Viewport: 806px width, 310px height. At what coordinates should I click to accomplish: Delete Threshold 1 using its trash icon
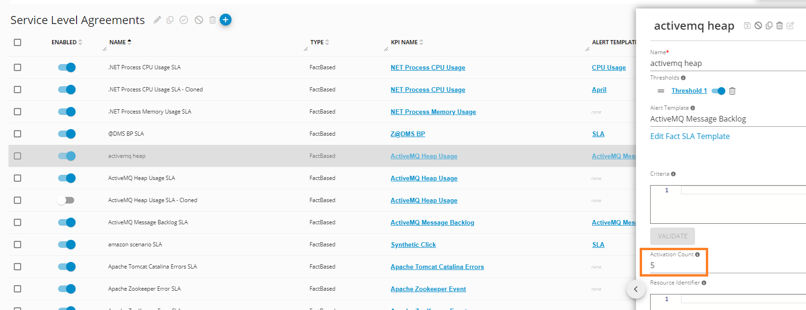coord(732,91)
